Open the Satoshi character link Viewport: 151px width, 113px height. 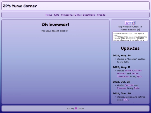click(129, 85)
